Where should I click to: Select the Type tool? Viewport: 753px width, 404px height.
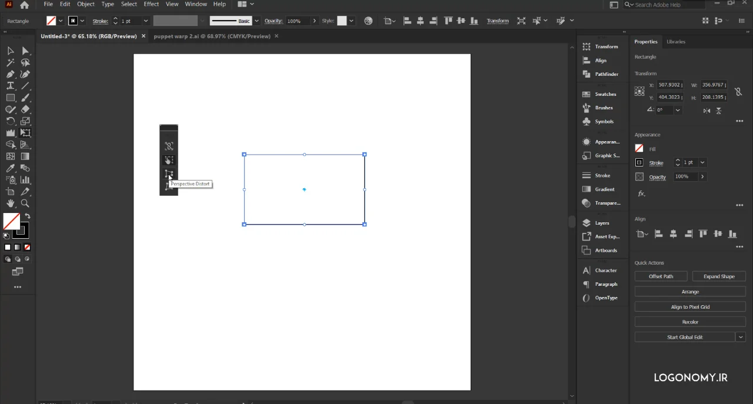click(x=11, y=86)
